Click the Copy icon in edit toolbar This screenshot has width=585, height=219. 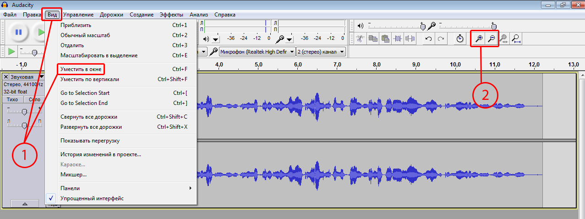[x=373, y=39]
